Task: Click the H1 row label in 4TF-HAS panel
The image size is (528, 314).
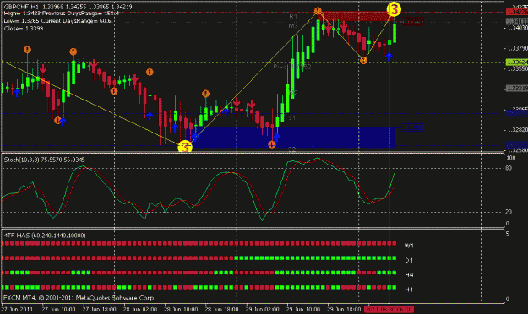Action: pyautogui.click(x=409, y=290)
